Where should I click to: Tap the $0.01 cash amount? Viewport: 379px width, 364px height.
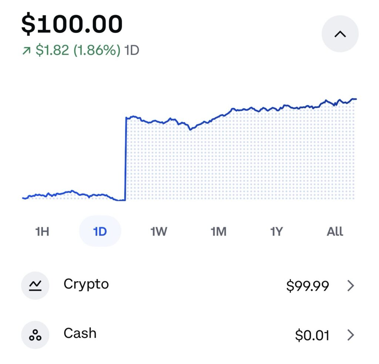tap(312, 336)
